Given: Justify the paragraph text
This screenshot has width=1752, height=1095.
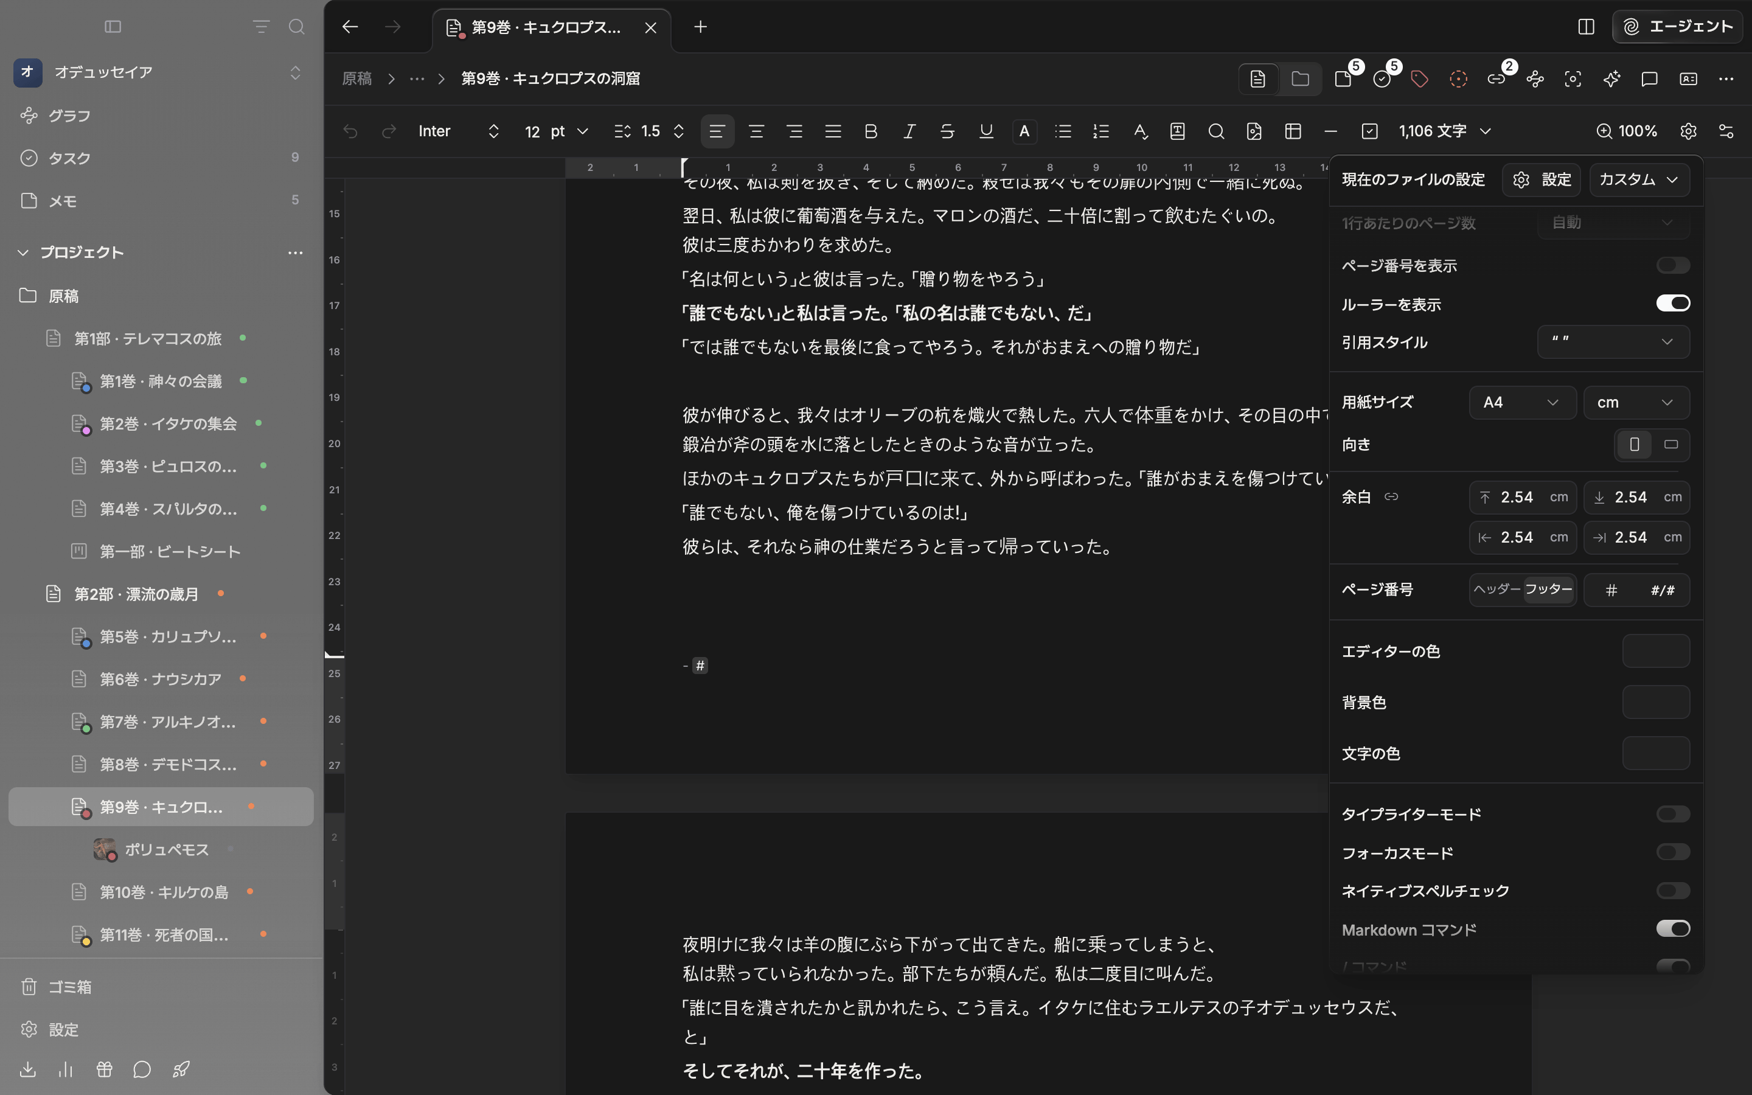Looking at the screenshot, I should (833, 131).
